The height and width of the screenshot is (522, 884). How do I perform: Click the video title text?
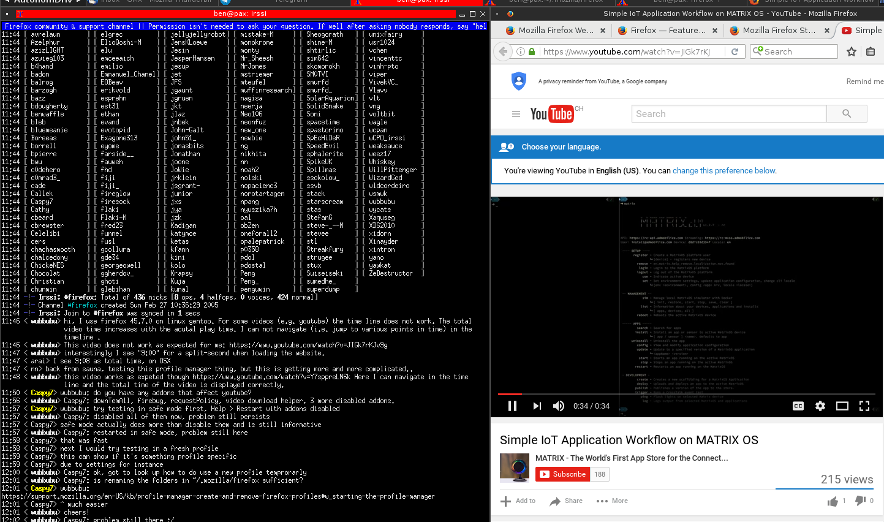629,440
